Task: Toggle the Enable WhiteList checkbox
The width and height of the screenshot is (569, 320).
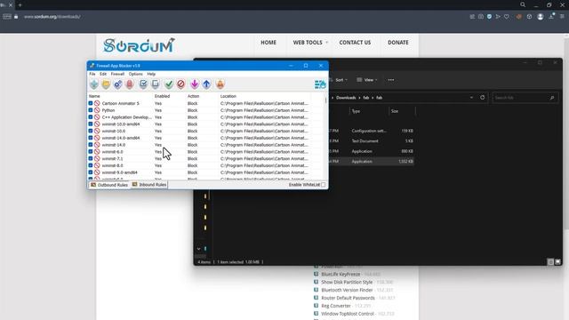Action: coord(324,185)
